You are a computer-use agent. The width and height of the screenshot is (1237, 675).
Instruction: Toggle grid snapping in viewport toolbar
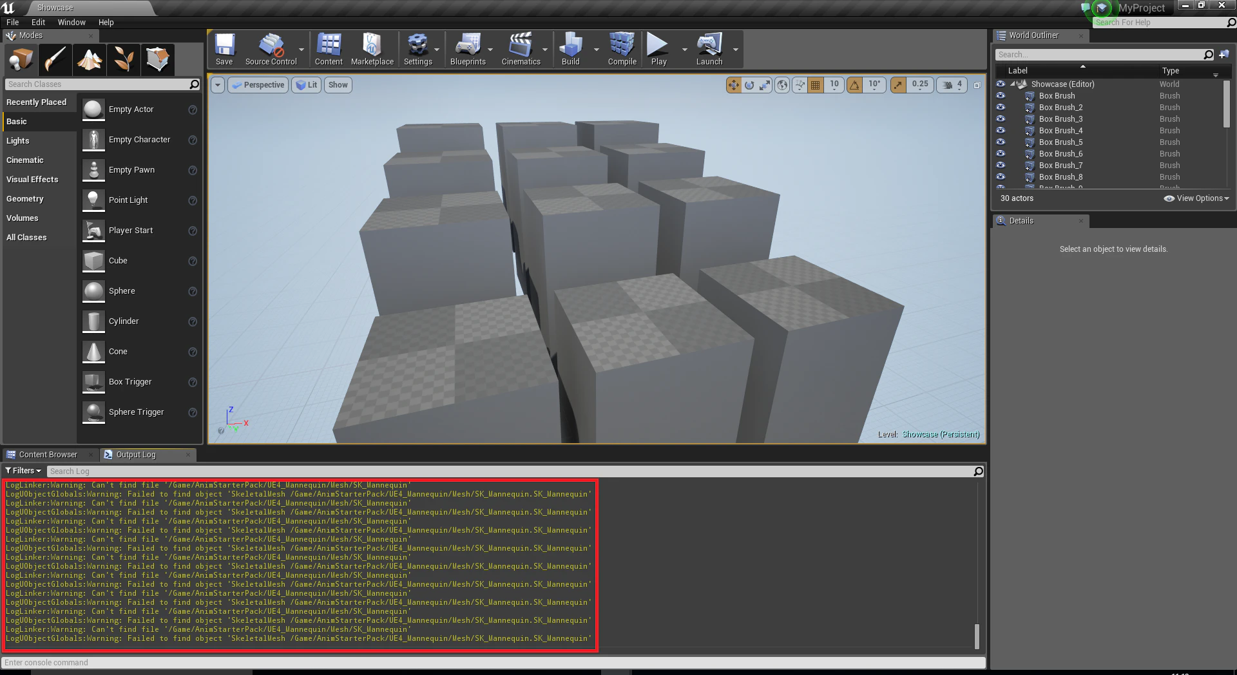click(816, 85)
